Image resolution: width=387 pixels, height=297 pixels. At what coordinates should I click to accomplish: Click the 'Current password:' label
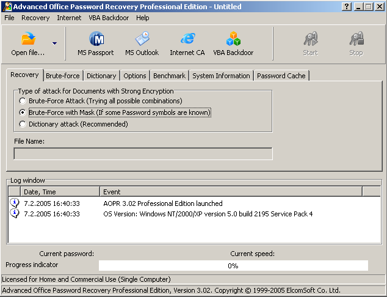point(67,254)
